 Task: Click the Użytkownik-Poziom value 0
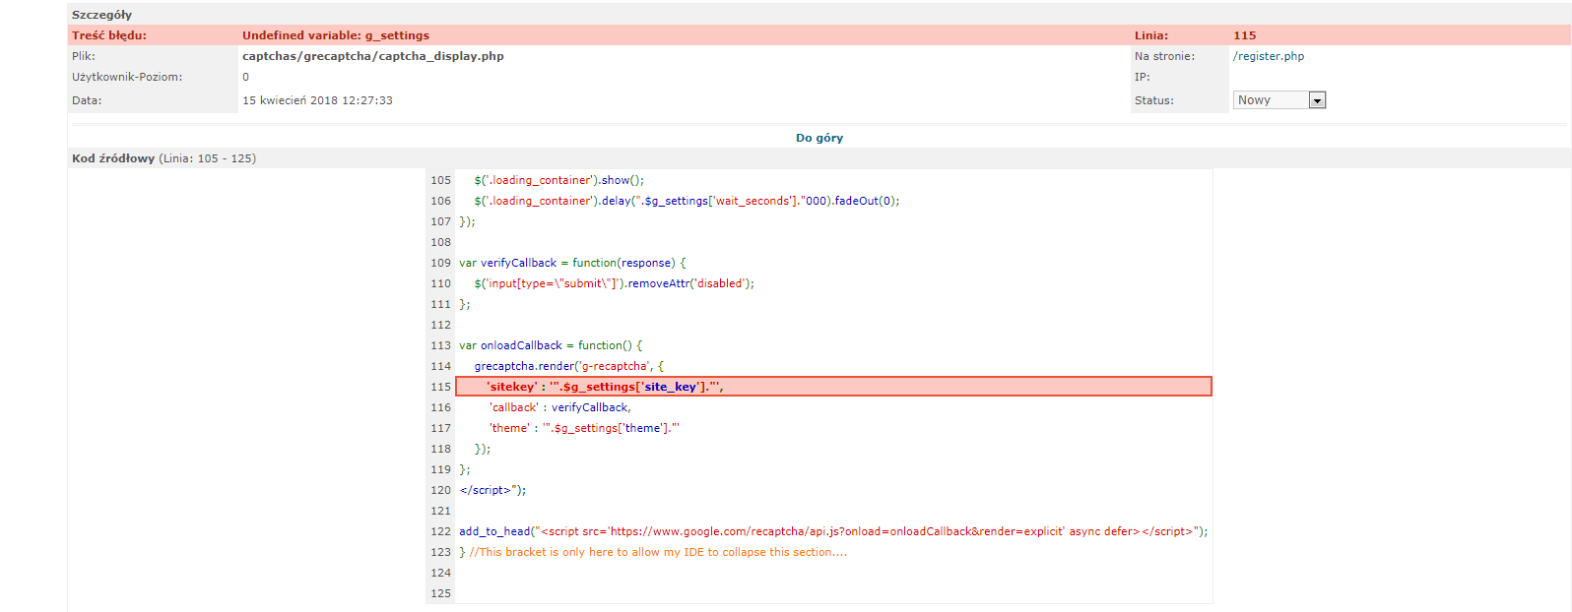coord(246,77)
